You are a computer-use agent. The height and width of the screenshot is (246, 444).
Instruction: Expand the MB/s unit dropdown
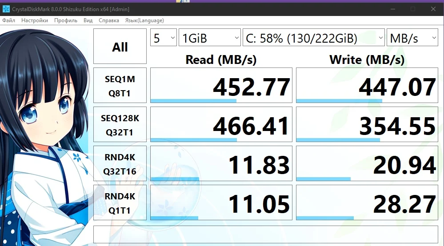tap(412, 38)
